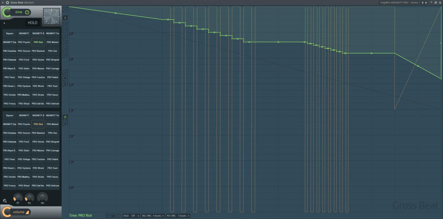This screenshot has width=443, height=219.
Task: Open plugin menu arrow beside Gross Beat title
Action: coord(3,2)
